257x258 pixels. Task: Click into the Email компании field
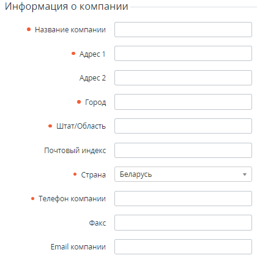tap(183, 246)
